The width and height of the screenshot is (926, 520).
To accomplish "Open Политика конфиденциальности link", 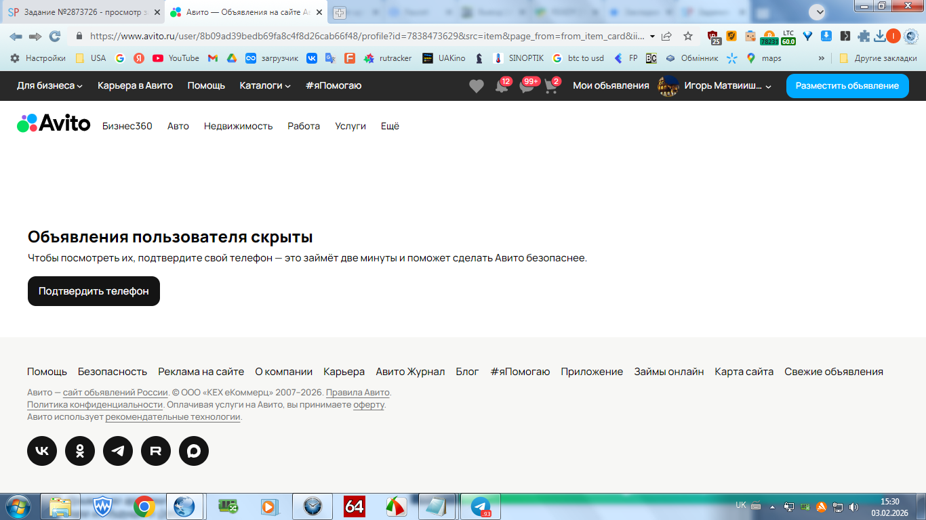I will (x=95, y=405).
